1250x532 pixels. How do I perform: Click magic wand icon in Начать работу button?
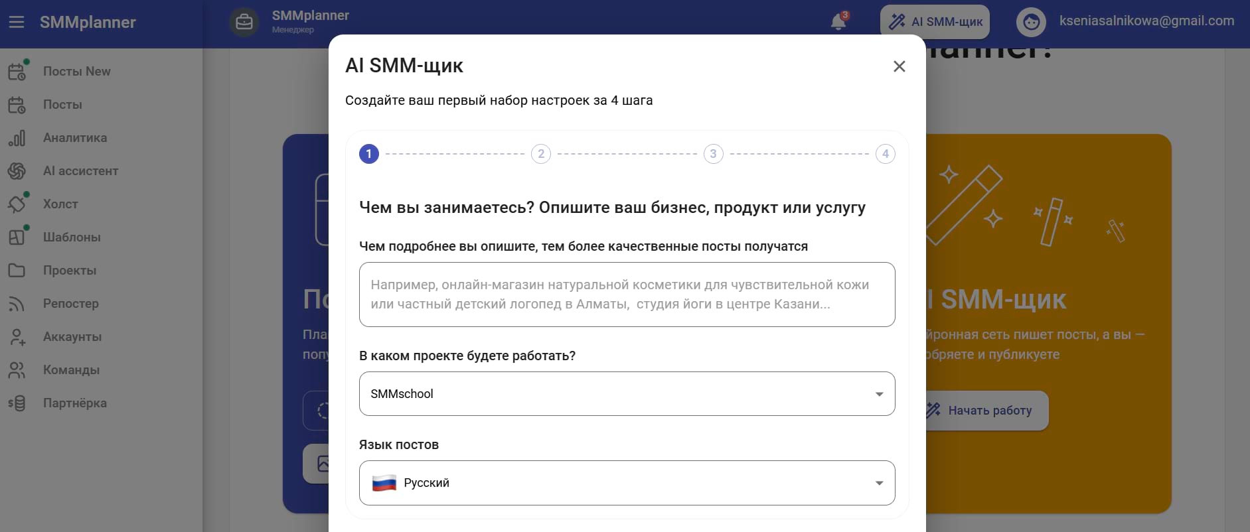(x=933, y=410)
